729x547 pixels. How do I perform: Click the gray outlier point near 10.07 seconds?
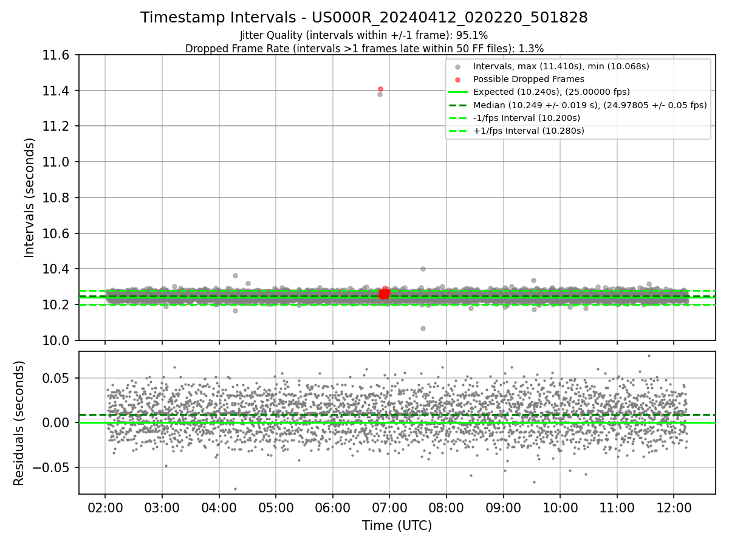click(x=423, y=328)
